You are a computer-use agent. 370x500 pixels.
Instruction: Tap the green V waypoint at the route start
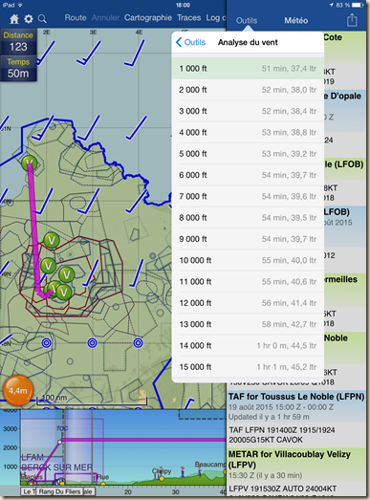coord(30,163)
